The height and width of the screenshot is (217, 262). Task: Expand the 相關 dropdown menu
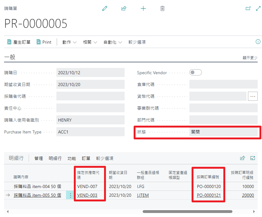pyautogui.click(x=90, y=42)
